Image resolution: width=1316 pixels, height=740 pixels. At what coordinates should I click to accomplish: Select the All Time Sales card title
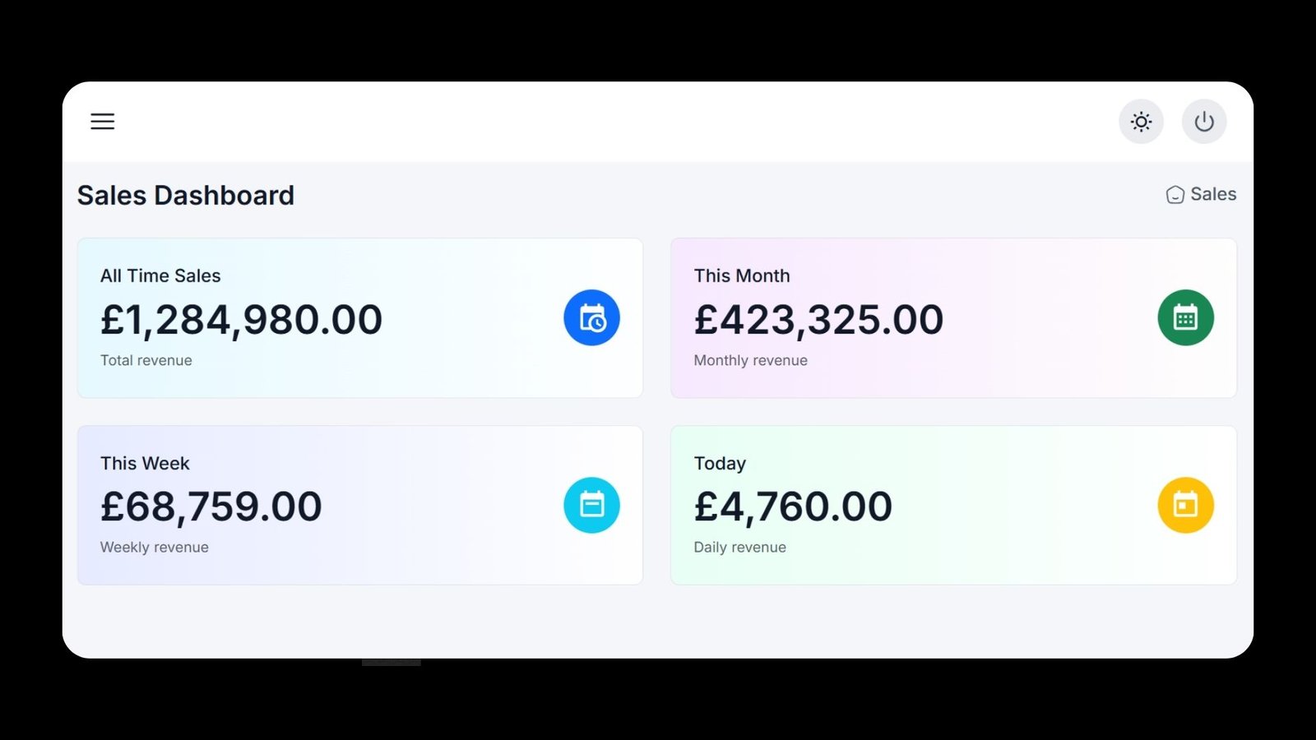coord(160,276)
